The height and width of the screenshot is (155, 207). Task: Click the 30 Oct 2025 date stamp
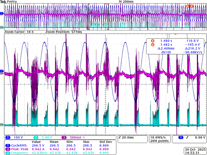point(195,150)
